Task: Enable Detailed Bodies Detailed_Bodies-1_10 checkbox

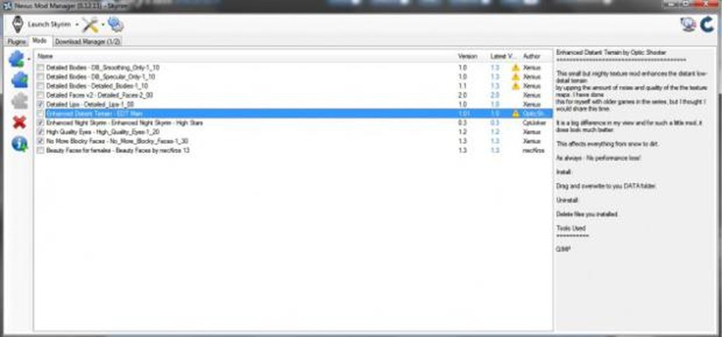Action: pyautogui.click(x=41, y=86)
